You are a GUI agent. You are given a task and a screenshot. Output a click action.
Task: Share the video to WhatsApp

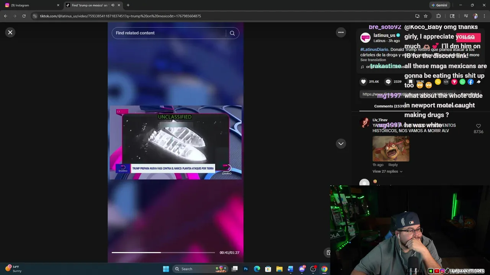pyautogui.click(x=462, y=82)
